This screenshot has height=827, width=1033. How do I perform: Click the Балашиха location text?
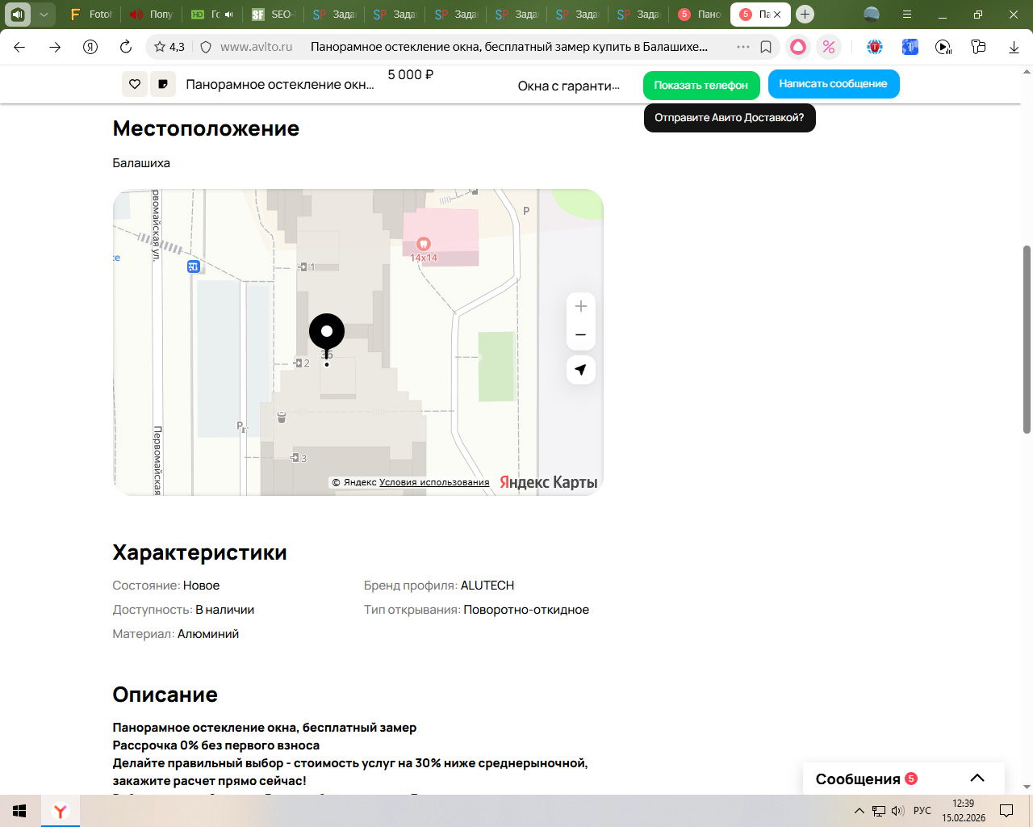click(141, 163)
